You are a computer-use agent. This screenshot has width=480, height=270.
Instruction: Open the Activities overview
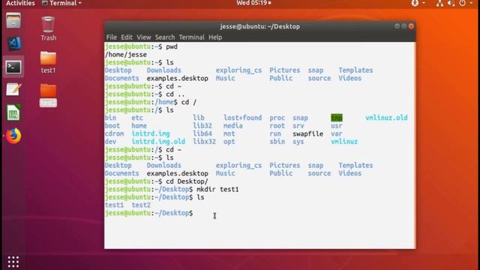[x=20, y=3]
